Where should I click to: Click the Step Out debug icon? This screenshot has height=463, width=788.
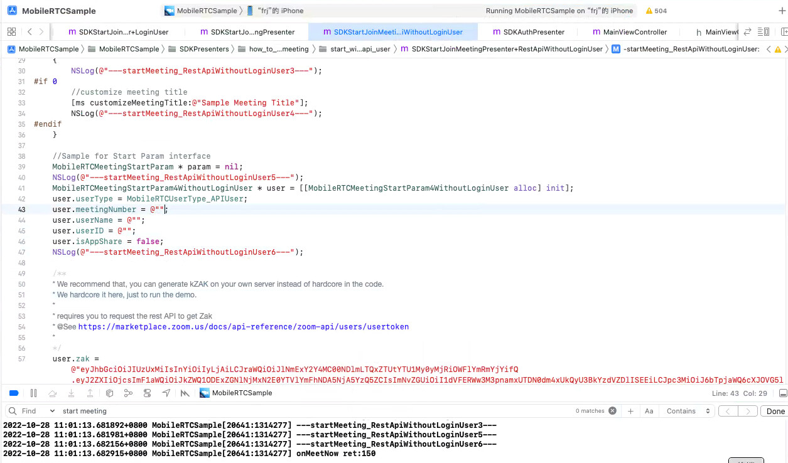(90, 393)
